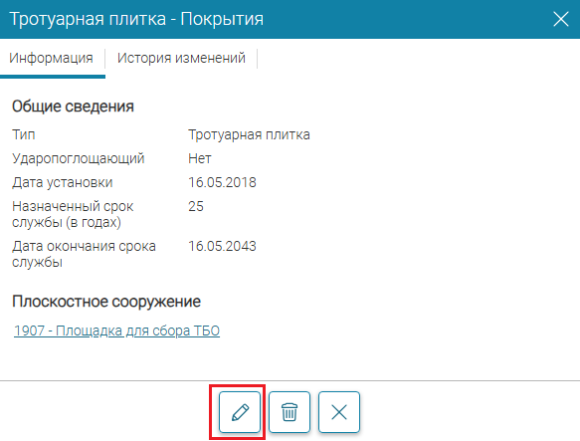Select the Дата окончания срока службы label
Image resolution: width=580 pixels, height=441 pixels.
tap(84, 254)
